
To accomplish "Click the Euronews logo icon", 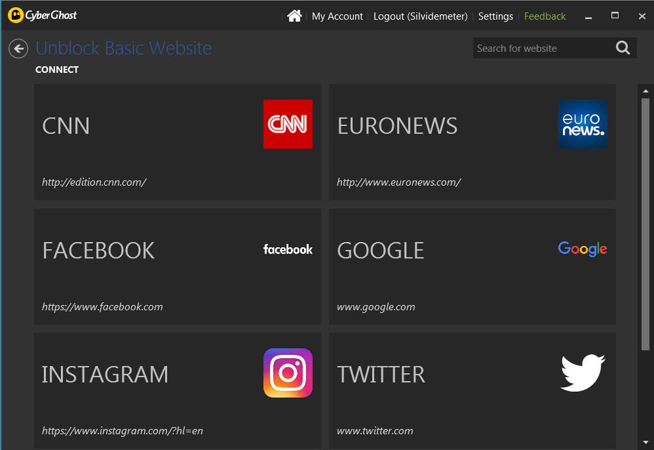I will 583,124.
